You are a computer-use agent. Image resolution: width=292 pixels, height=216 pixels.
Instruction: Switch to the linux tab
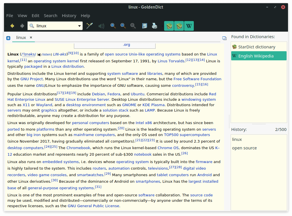click(21, 37)
